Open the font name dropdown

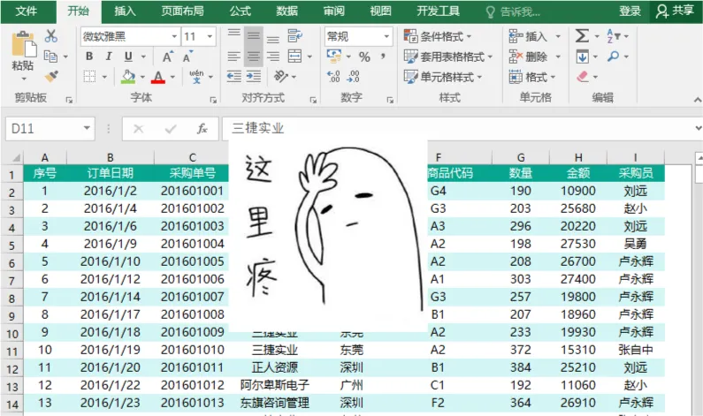[x=174, y=36]
